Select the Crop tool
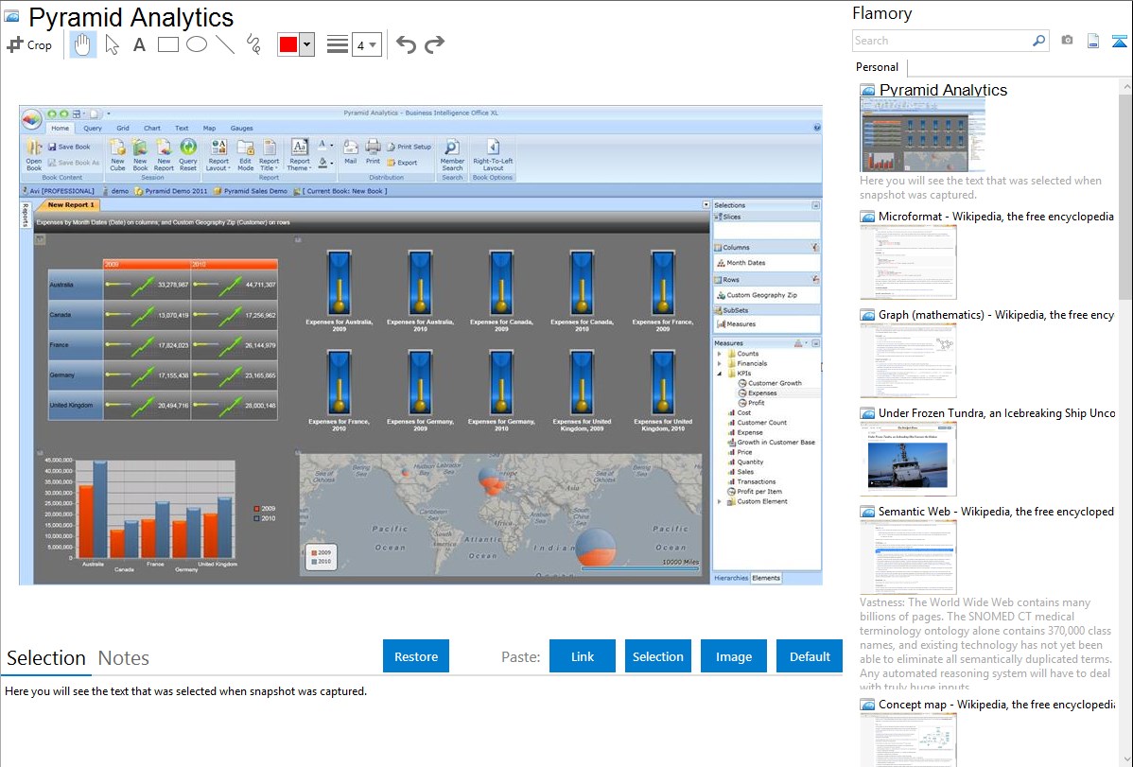Viewport: 1133px width, 767px height. [29, 44]
